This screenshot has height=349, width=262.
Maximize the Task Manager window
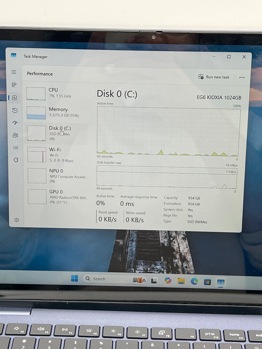(229, 57)
